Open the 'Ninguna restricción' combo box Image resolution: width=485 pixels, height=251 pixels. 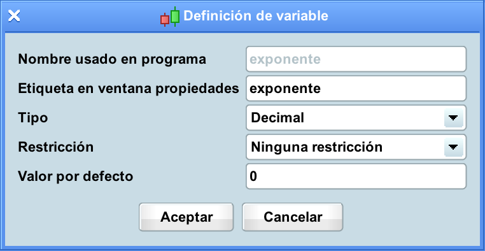coord(356,147)
